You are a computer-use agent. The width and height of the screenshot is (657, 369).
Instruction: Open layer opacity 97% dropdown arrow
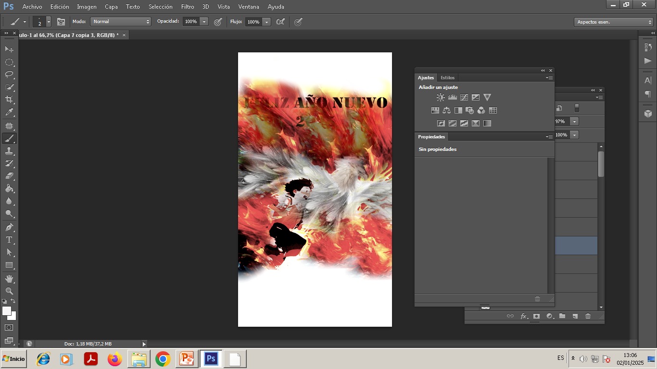pyautogui.click(x=574, y=122)
